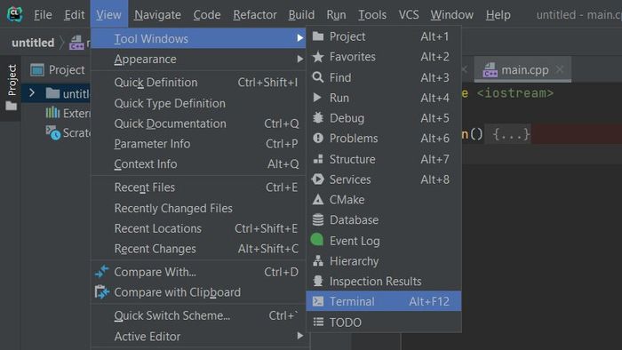Click the Run play icon
622x350 pixels.
[x=317, y=98]
